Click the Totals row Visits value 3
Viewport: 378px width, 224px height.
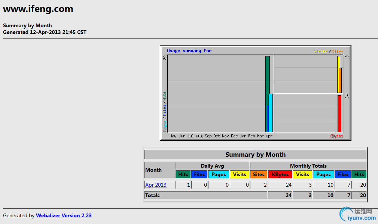tap(310, 195)
